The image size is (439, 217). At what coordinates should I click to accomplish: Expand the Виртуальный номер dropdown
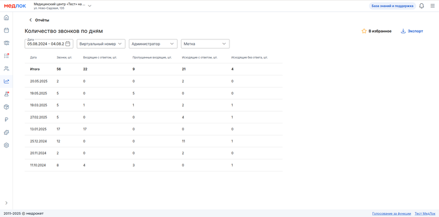tap(101, 44)
